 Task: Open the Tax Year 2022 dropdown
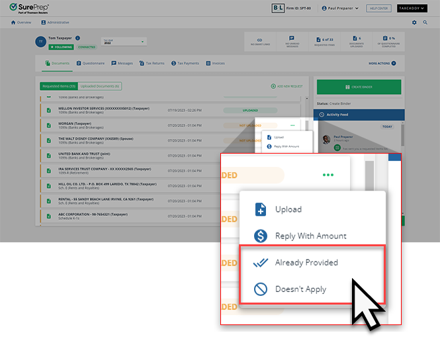pos(124,42)
